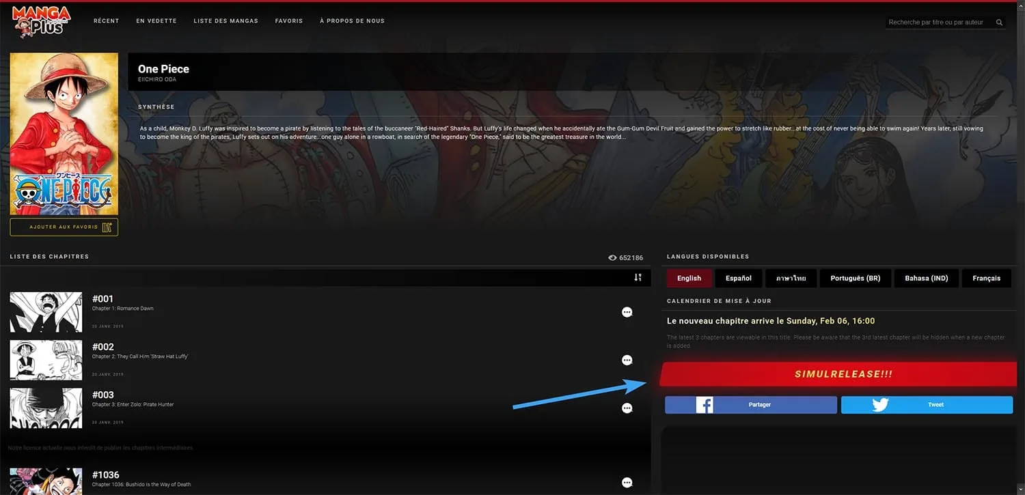
Task: Select English language
Action: 689,278
